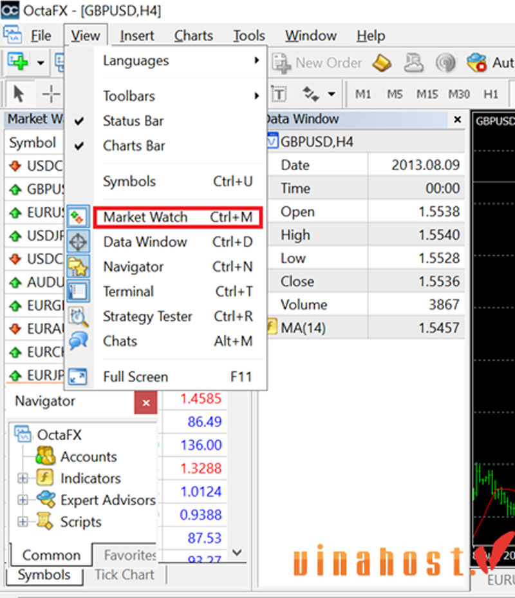This screenshot has height=598, width=515.
Task: Open Data Window menu entry
Action: 178,242
